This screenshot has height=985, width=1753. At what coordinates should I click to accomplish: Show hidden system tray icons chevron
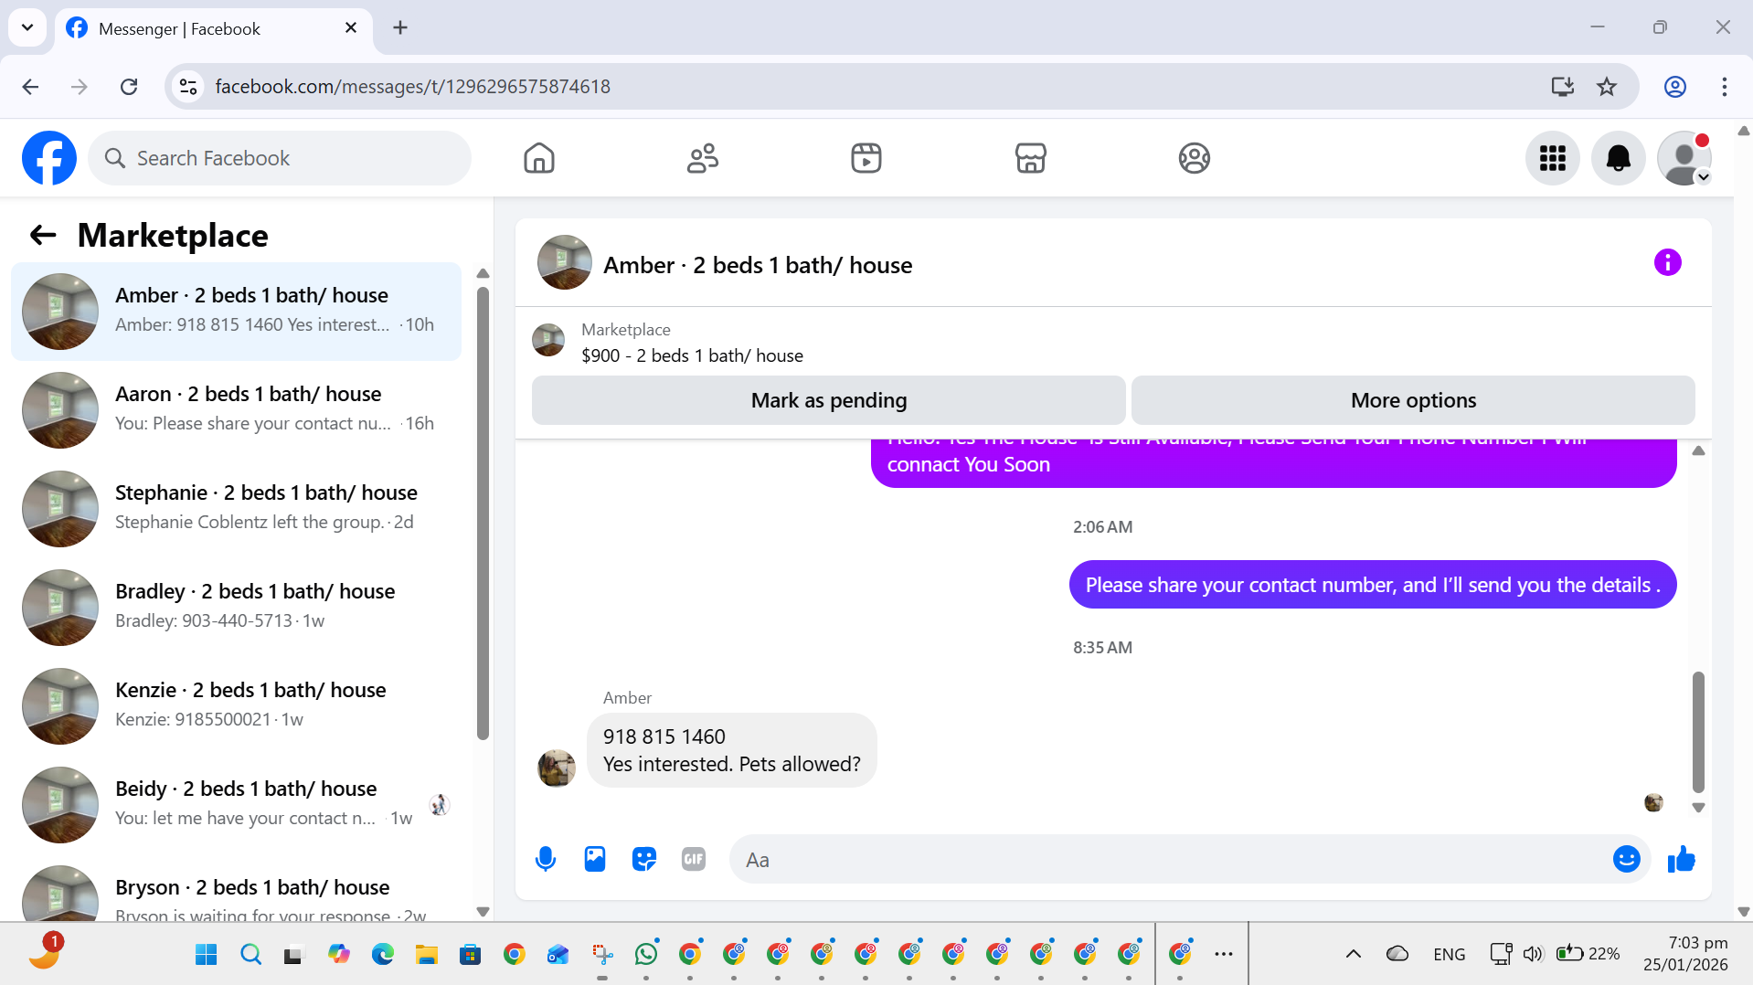click(1354, 955)
